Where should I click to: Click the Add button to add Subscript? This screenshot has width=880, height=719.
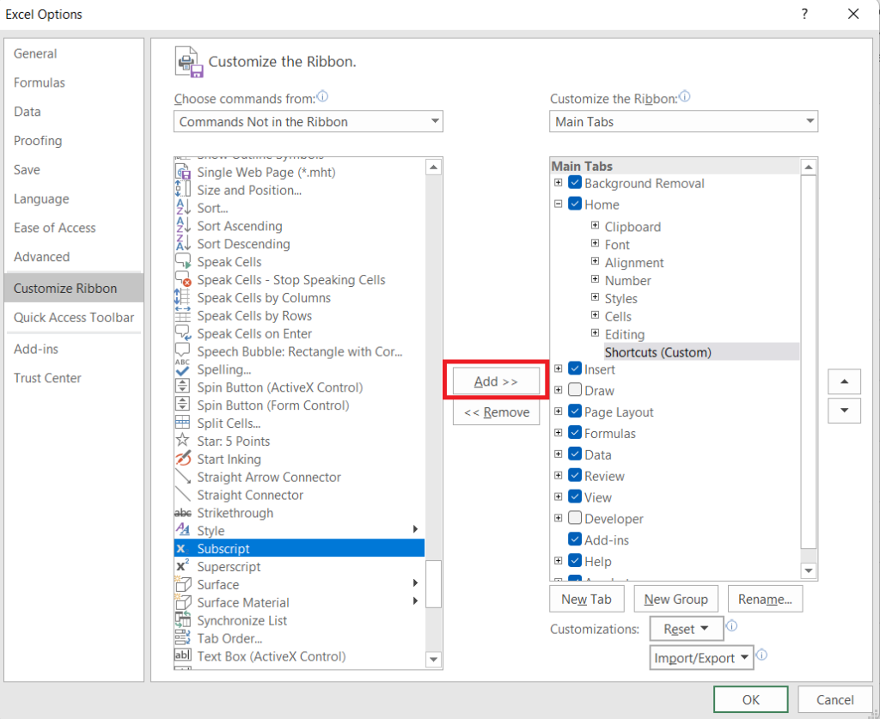click(x=495, y=381)
